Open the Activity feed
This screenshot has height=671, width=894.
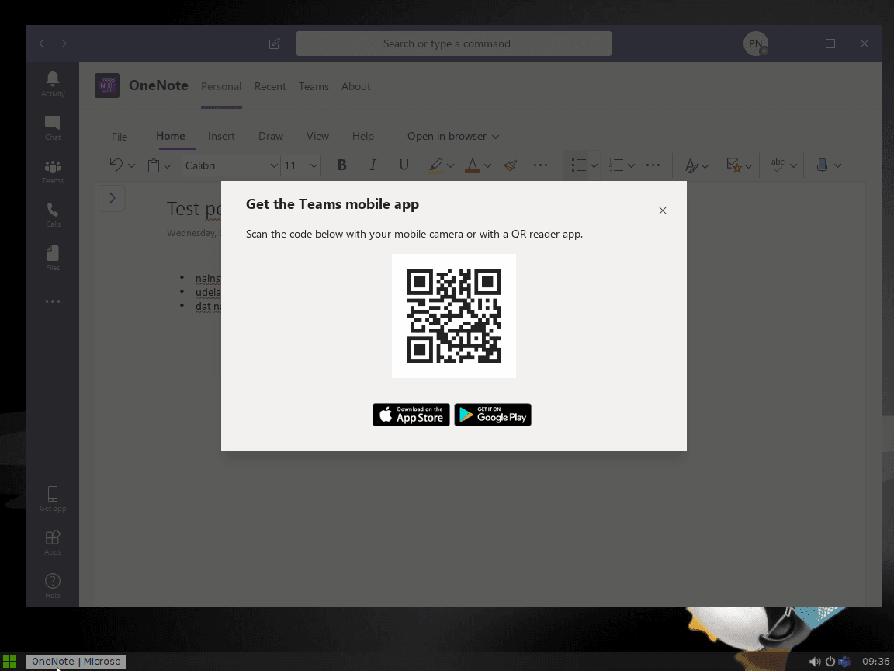(x=52, y=84)
